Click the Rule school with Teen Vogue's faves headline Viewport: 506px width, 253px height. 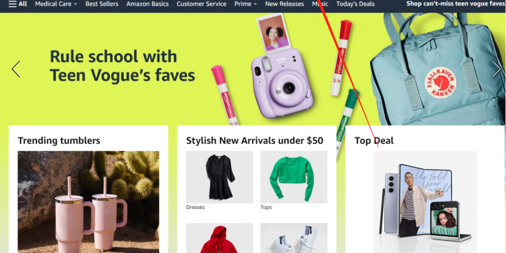pyautogui.click(x=122, y=66)
